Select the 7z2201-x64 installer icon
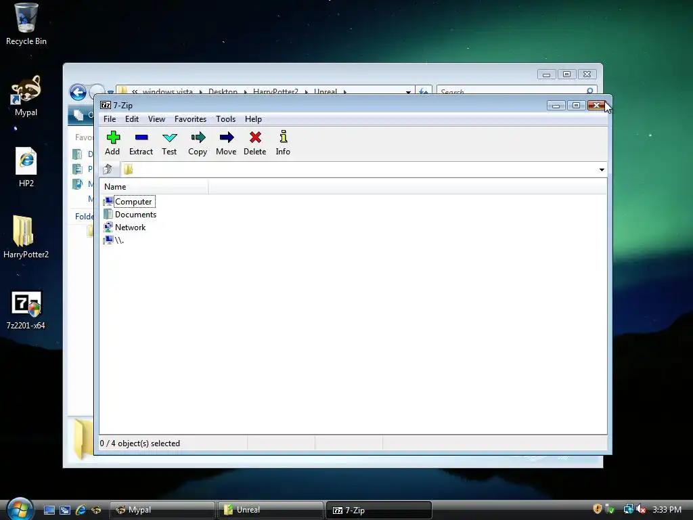693x520 pixels. (x=26, y=309)
